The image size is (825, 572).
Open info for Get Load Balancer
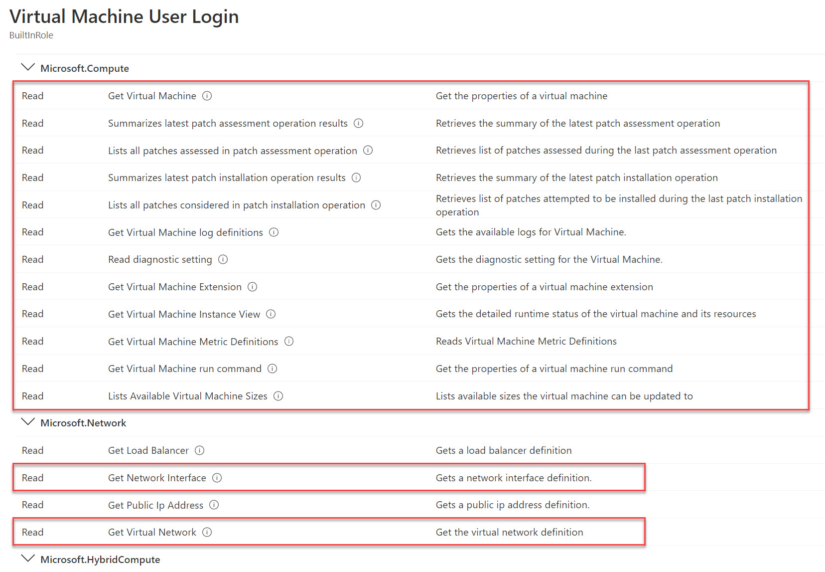coord(199,450)
